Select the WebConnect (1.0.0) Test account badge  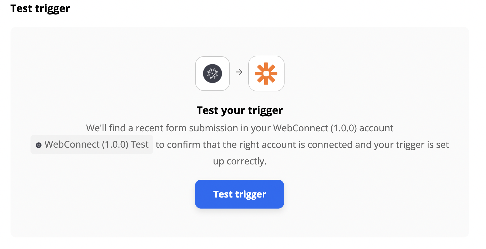click(92, 144)
